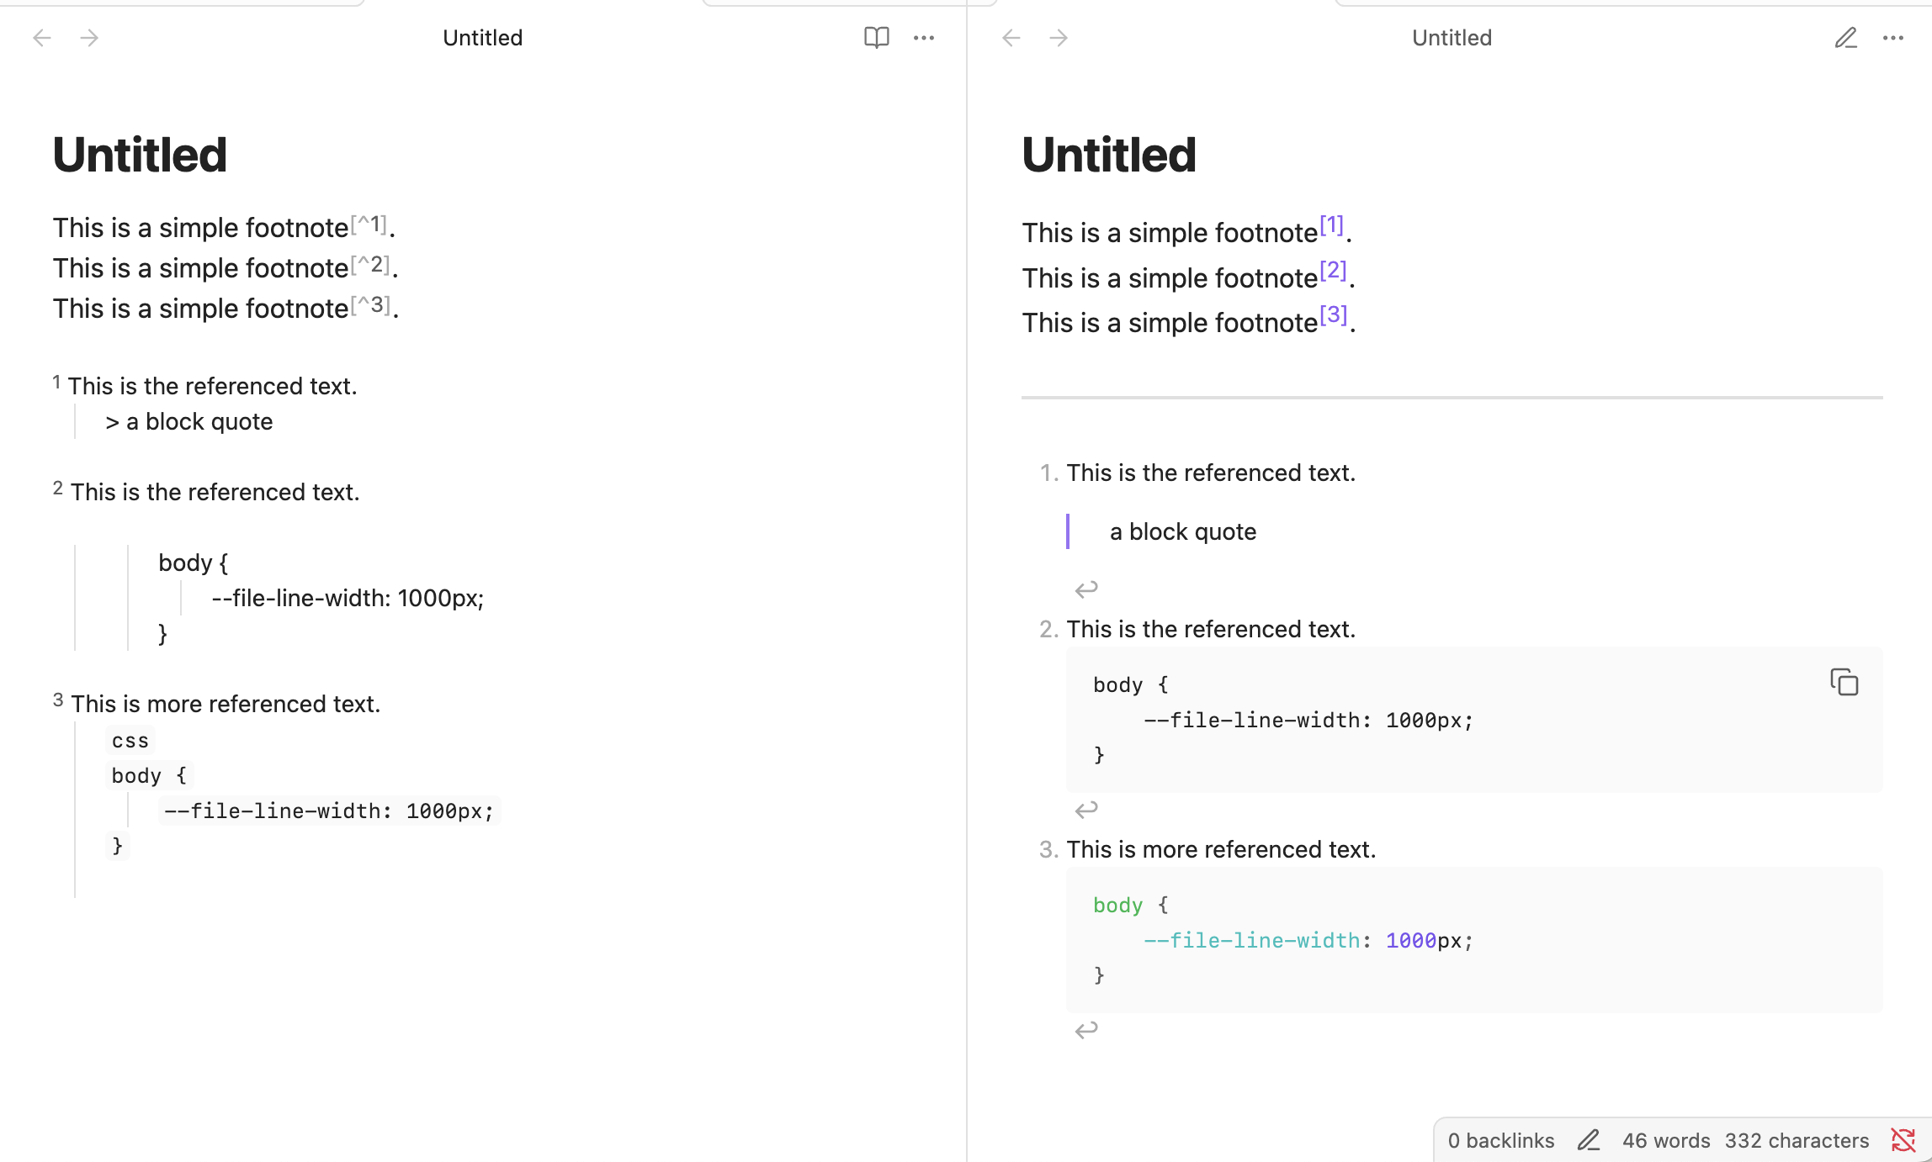Click footnote 2 return arrow
Screen dimensions: 1932x1162
(x=1086, y=809)
